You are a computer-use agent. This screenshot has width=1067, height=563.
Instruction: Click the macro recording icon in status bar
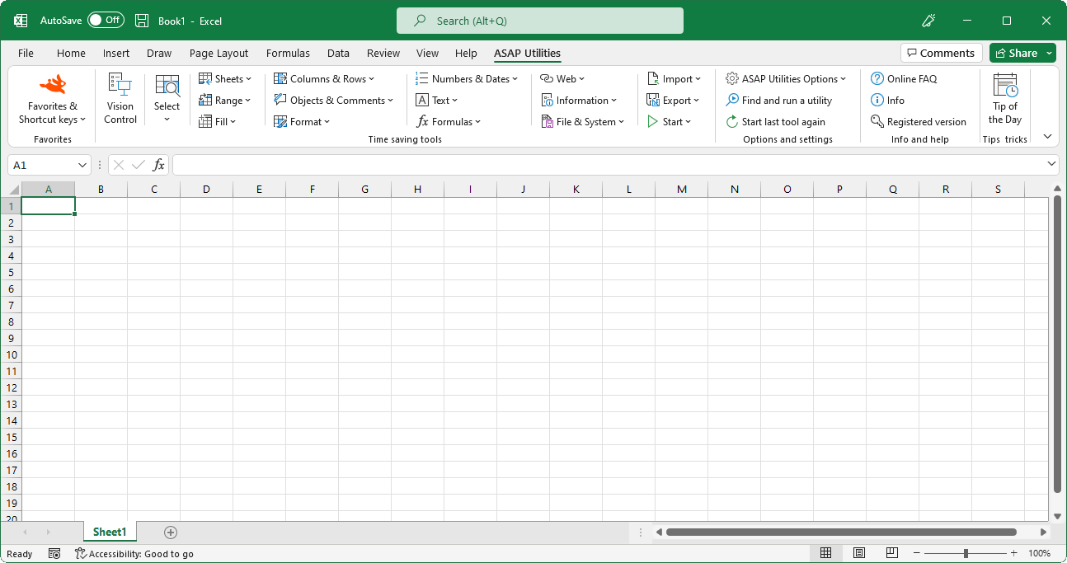54,553
